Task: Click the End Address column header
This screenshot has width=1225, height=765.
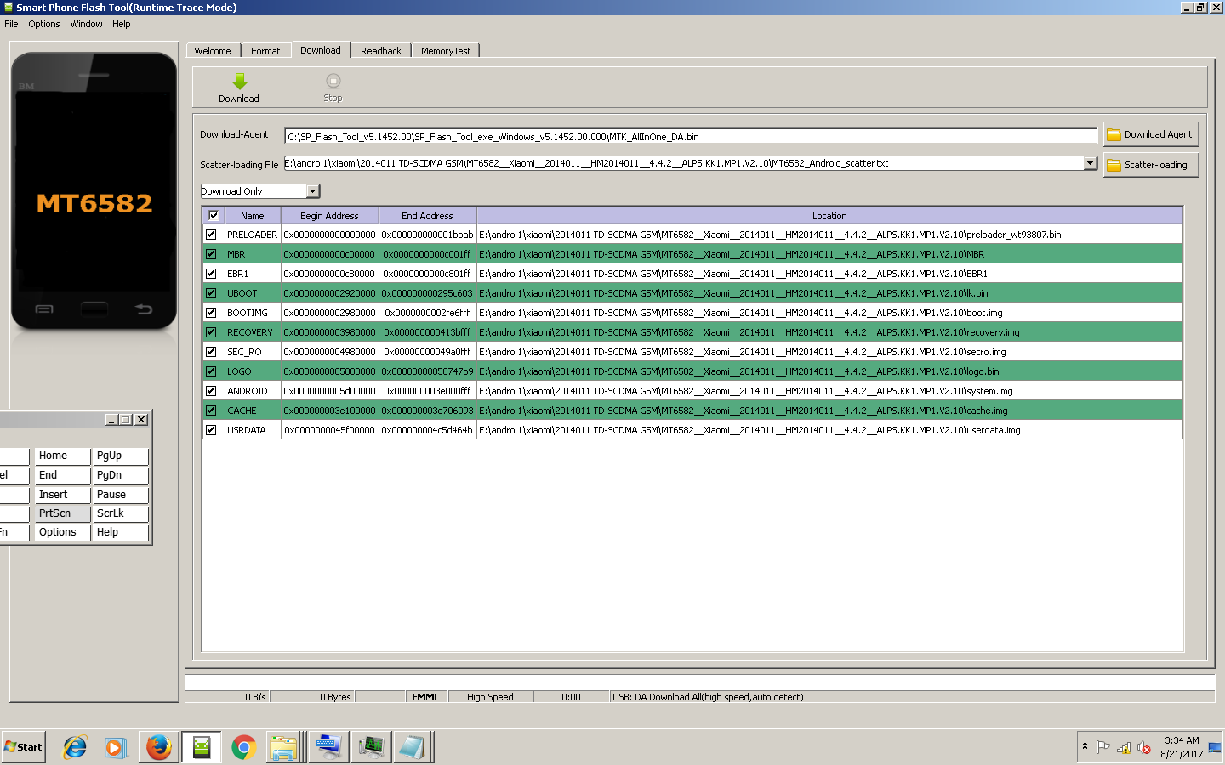Action: pyautogui.click(x=427, y=216)
